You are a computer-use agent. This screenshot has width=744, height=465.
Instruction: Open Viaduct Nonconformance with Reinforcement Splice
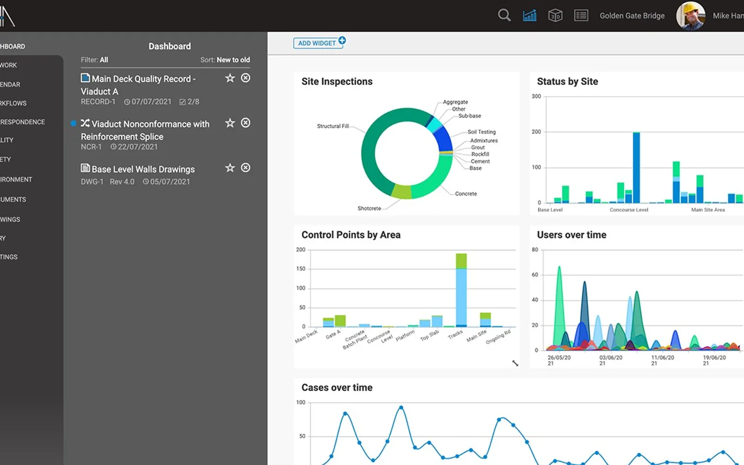145,130
